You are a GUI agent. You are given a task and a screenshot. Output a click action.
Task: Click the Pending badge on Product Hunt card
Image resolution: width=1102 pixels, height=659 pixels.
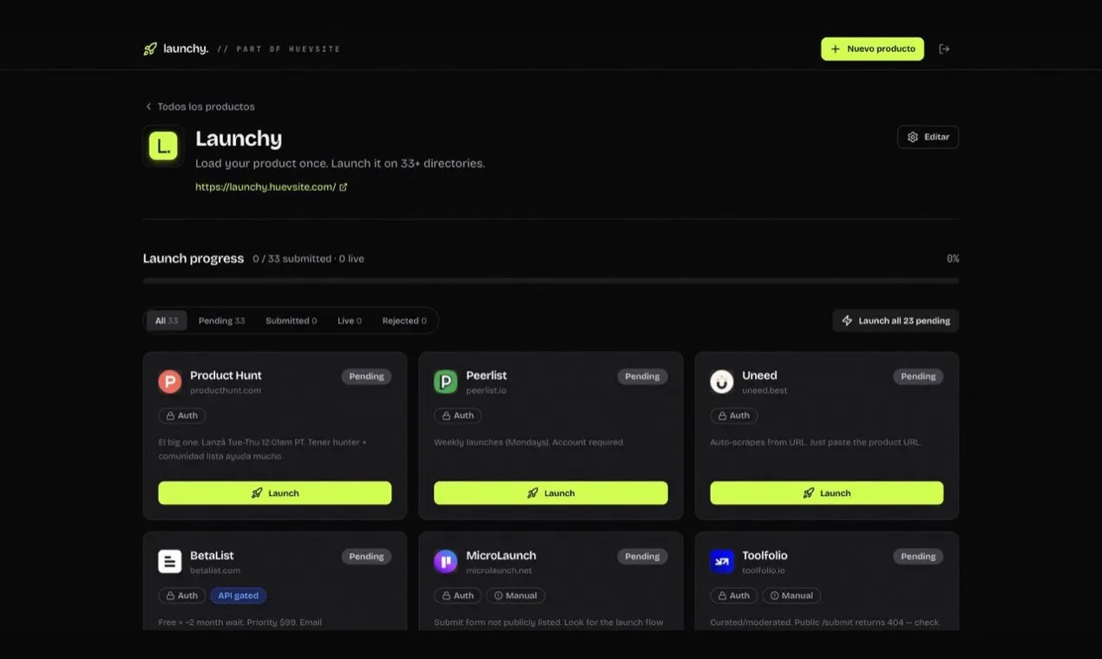click(x=366, y=376)
